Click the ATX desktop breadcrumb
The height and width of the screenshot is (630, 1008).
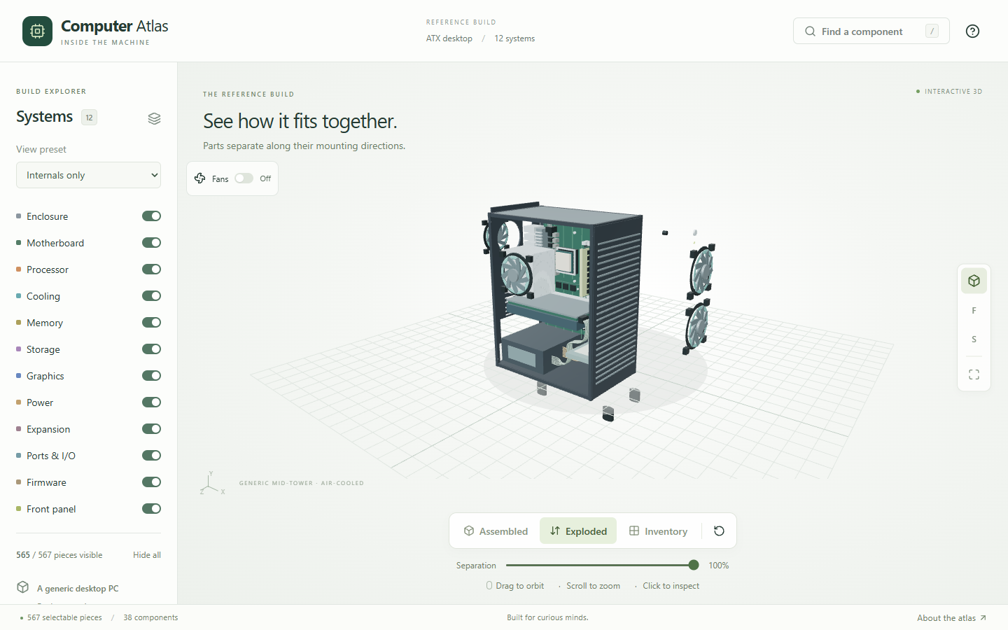click(x=449, y=38)
